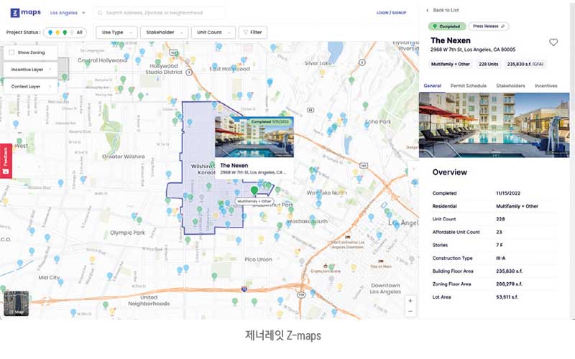Screen dimensions: 575x359
Task: Open the Press Release link
Action: pos(489,26)
